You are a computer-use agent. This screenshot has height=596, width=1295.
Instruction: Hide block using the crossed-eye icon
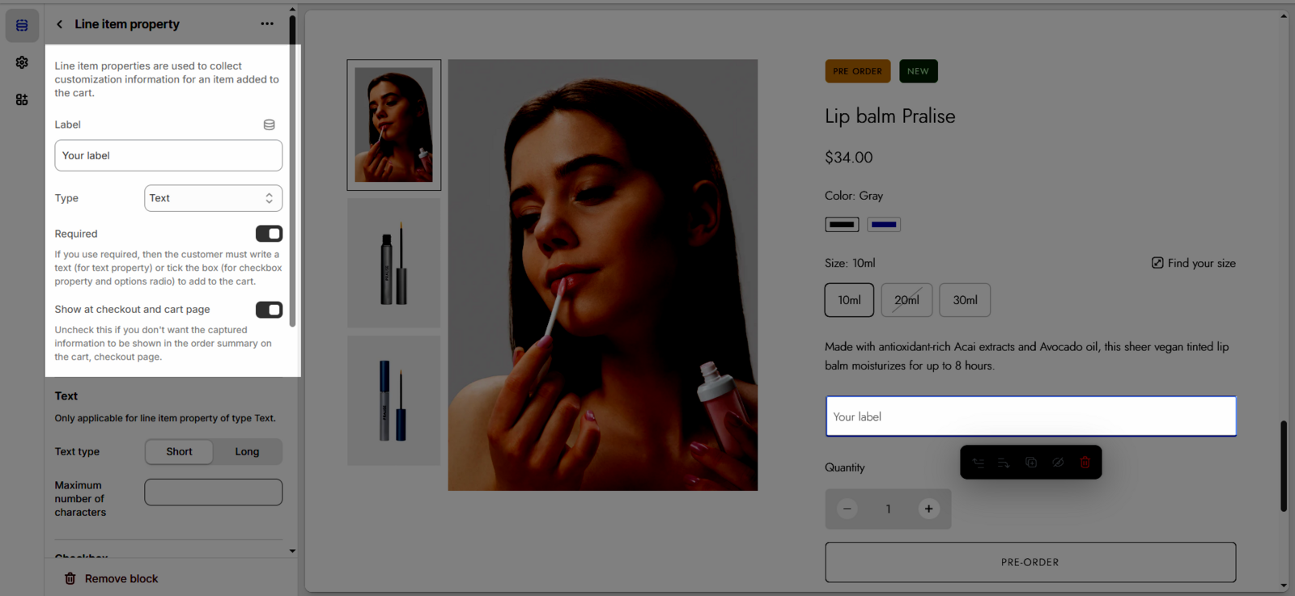pos(1058,463)
